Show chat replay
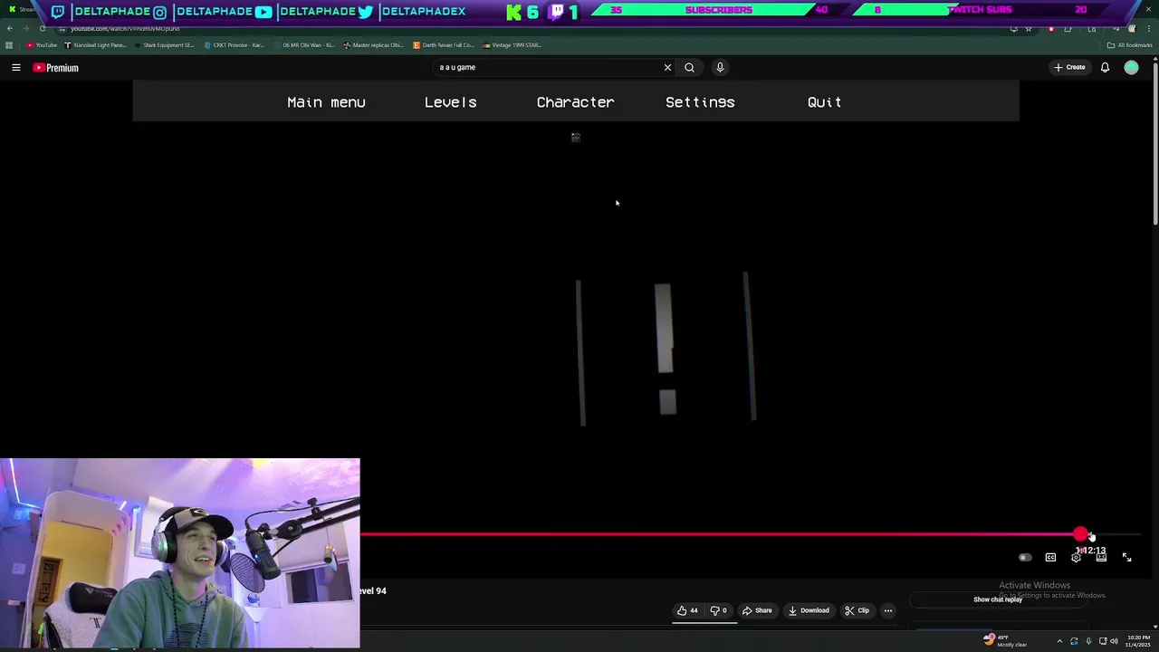 997,599
